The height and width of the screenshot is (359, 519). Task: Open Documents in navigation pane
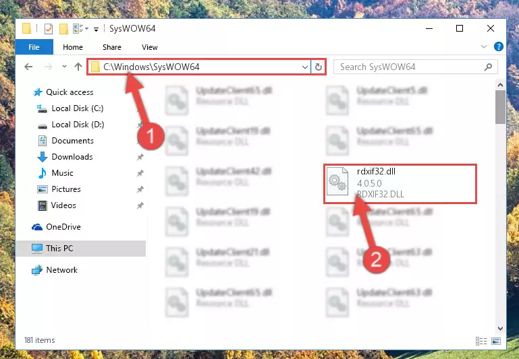(72, 141)
